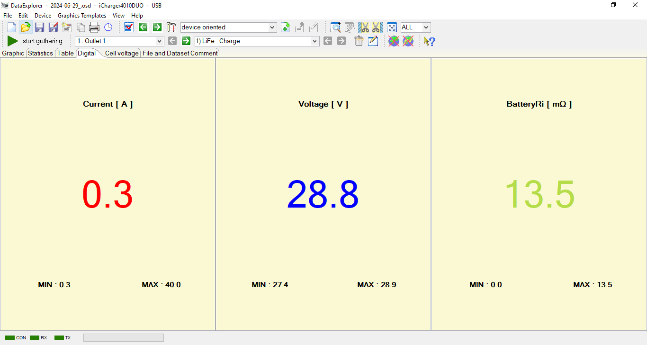Screen dimensions: 647x345
Task: Open a file with the folder icon
Action: 26,27
